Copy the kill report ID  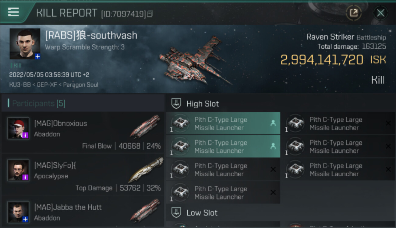click(150, 14)
